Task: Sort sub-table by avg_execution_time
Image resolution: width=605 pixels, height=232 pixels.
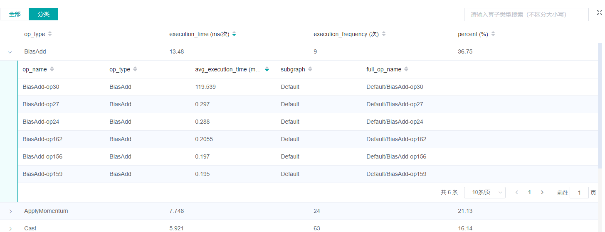Action: 267,69
